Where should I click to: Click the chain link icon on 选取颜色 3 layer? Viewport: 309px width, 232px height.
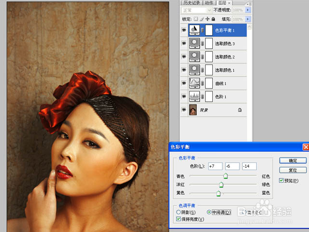pyautogui.click(x=203, y=43)
